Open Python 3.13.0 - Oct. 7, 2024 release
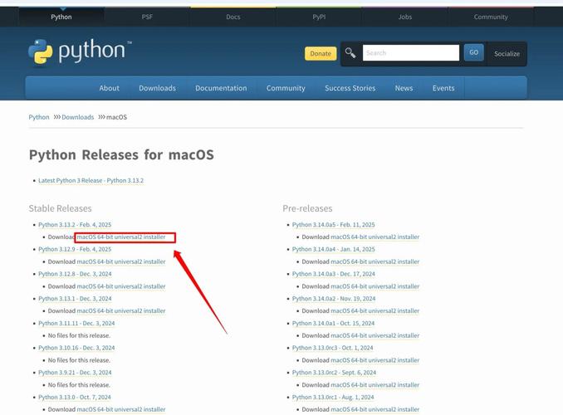The image size is (563, 415). (75, 397)
